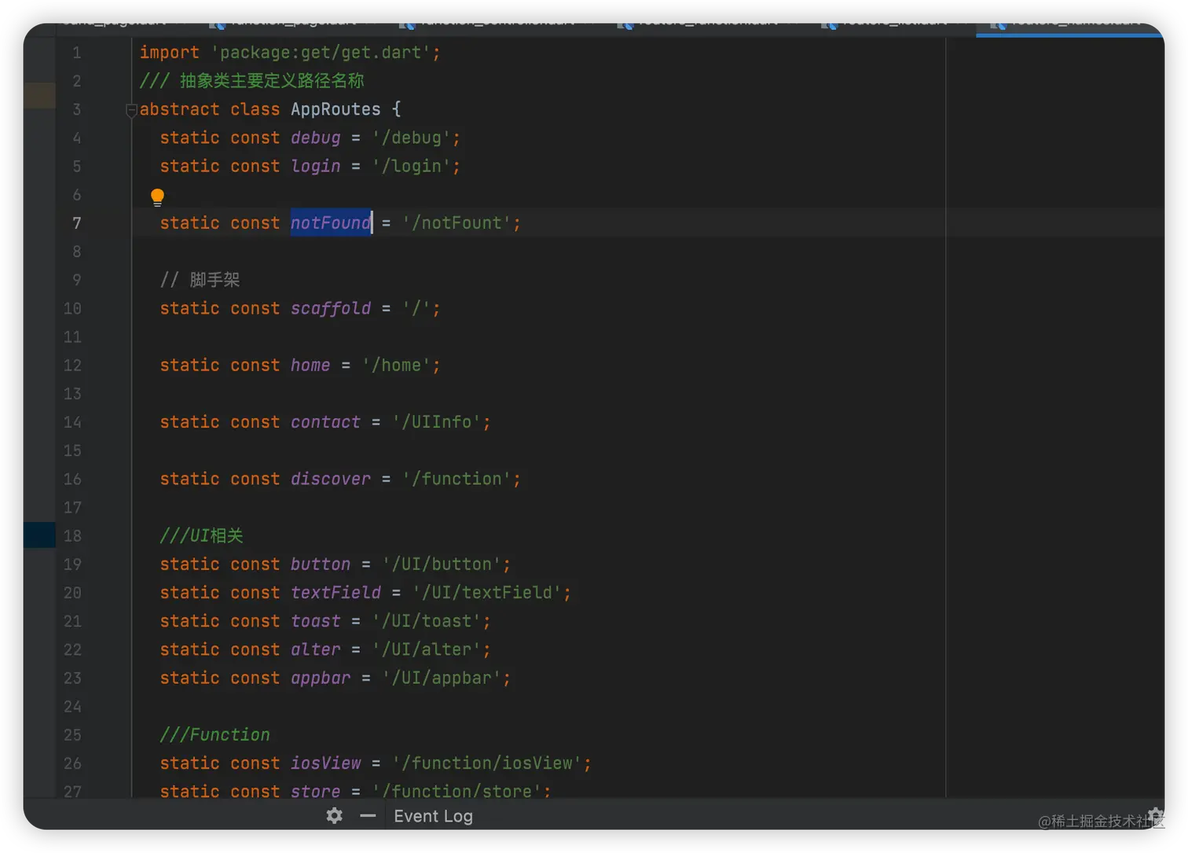Image resolution: width=1188 pixels, height=853 pixels.
Task: Click the abstract keyword on line 3
Action: click(180, 109)
